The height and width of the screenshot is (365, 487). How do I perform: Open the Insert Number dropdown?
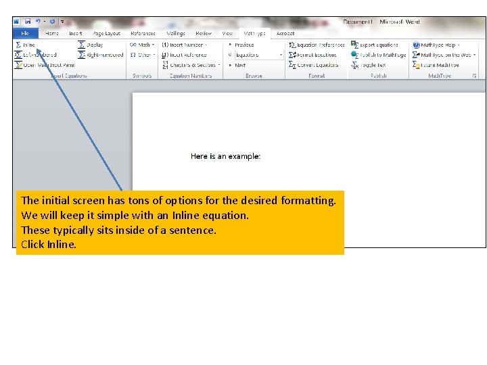(x=184, y=45)
